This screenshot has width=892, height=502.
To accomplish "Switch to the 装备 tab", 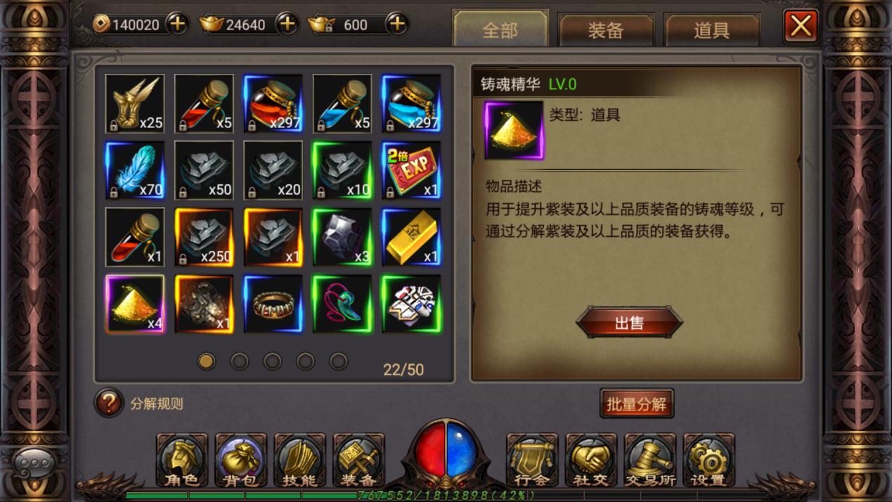I will point(606,30).
